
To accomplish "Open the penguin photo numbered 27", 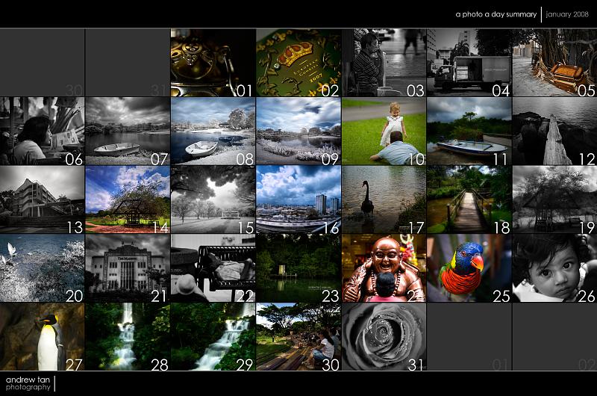I will click(43, 336).
